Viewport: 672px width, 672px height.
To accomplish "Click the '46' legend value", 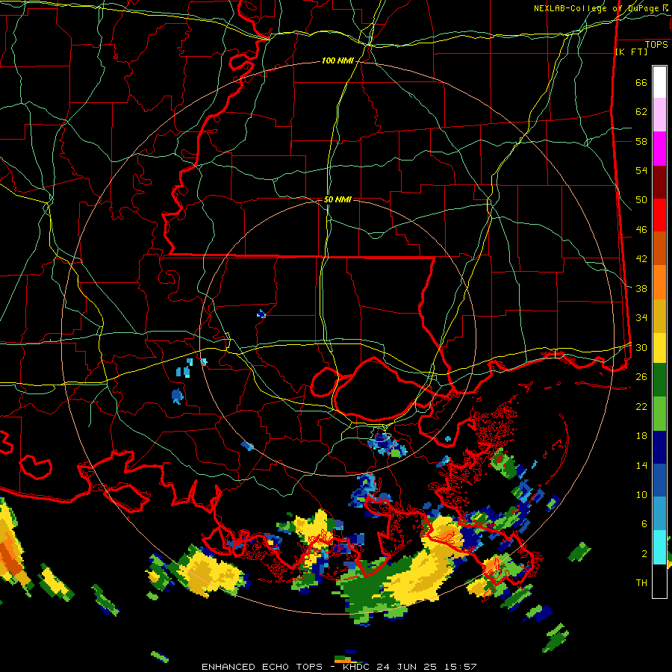I will [x=641, y=229].
